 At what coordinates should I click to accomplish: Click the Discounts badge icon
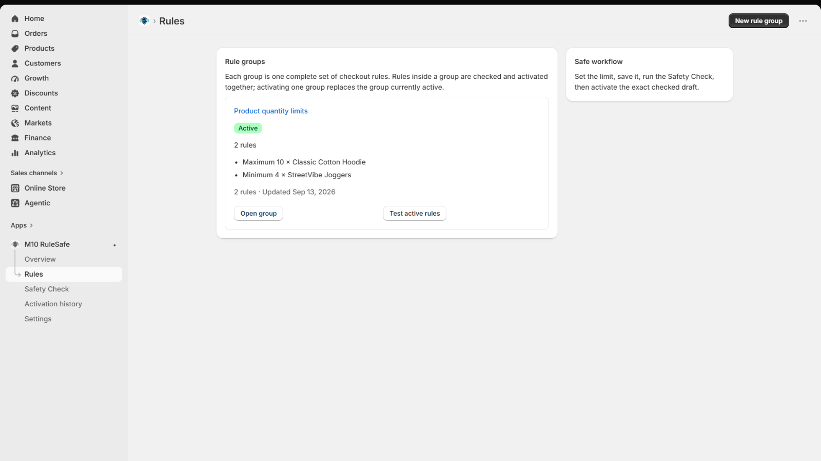15,93
